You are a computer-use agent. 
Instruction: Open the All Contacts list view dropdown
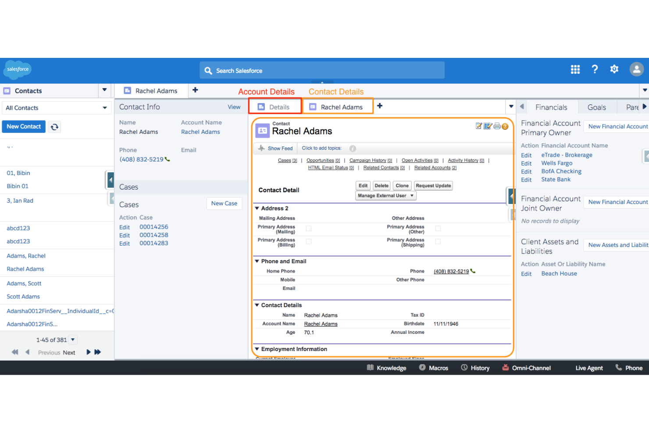[104, 107]
